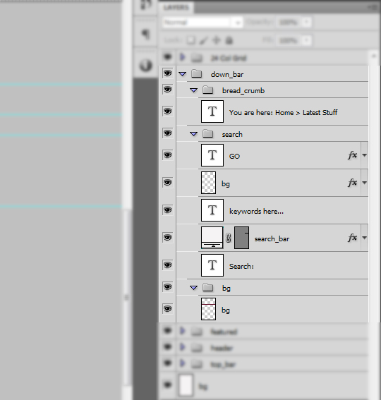The width and height of the screenshot is (381, 400).
Task: Hide the down_bar group
Action: (x=167, y=73)
